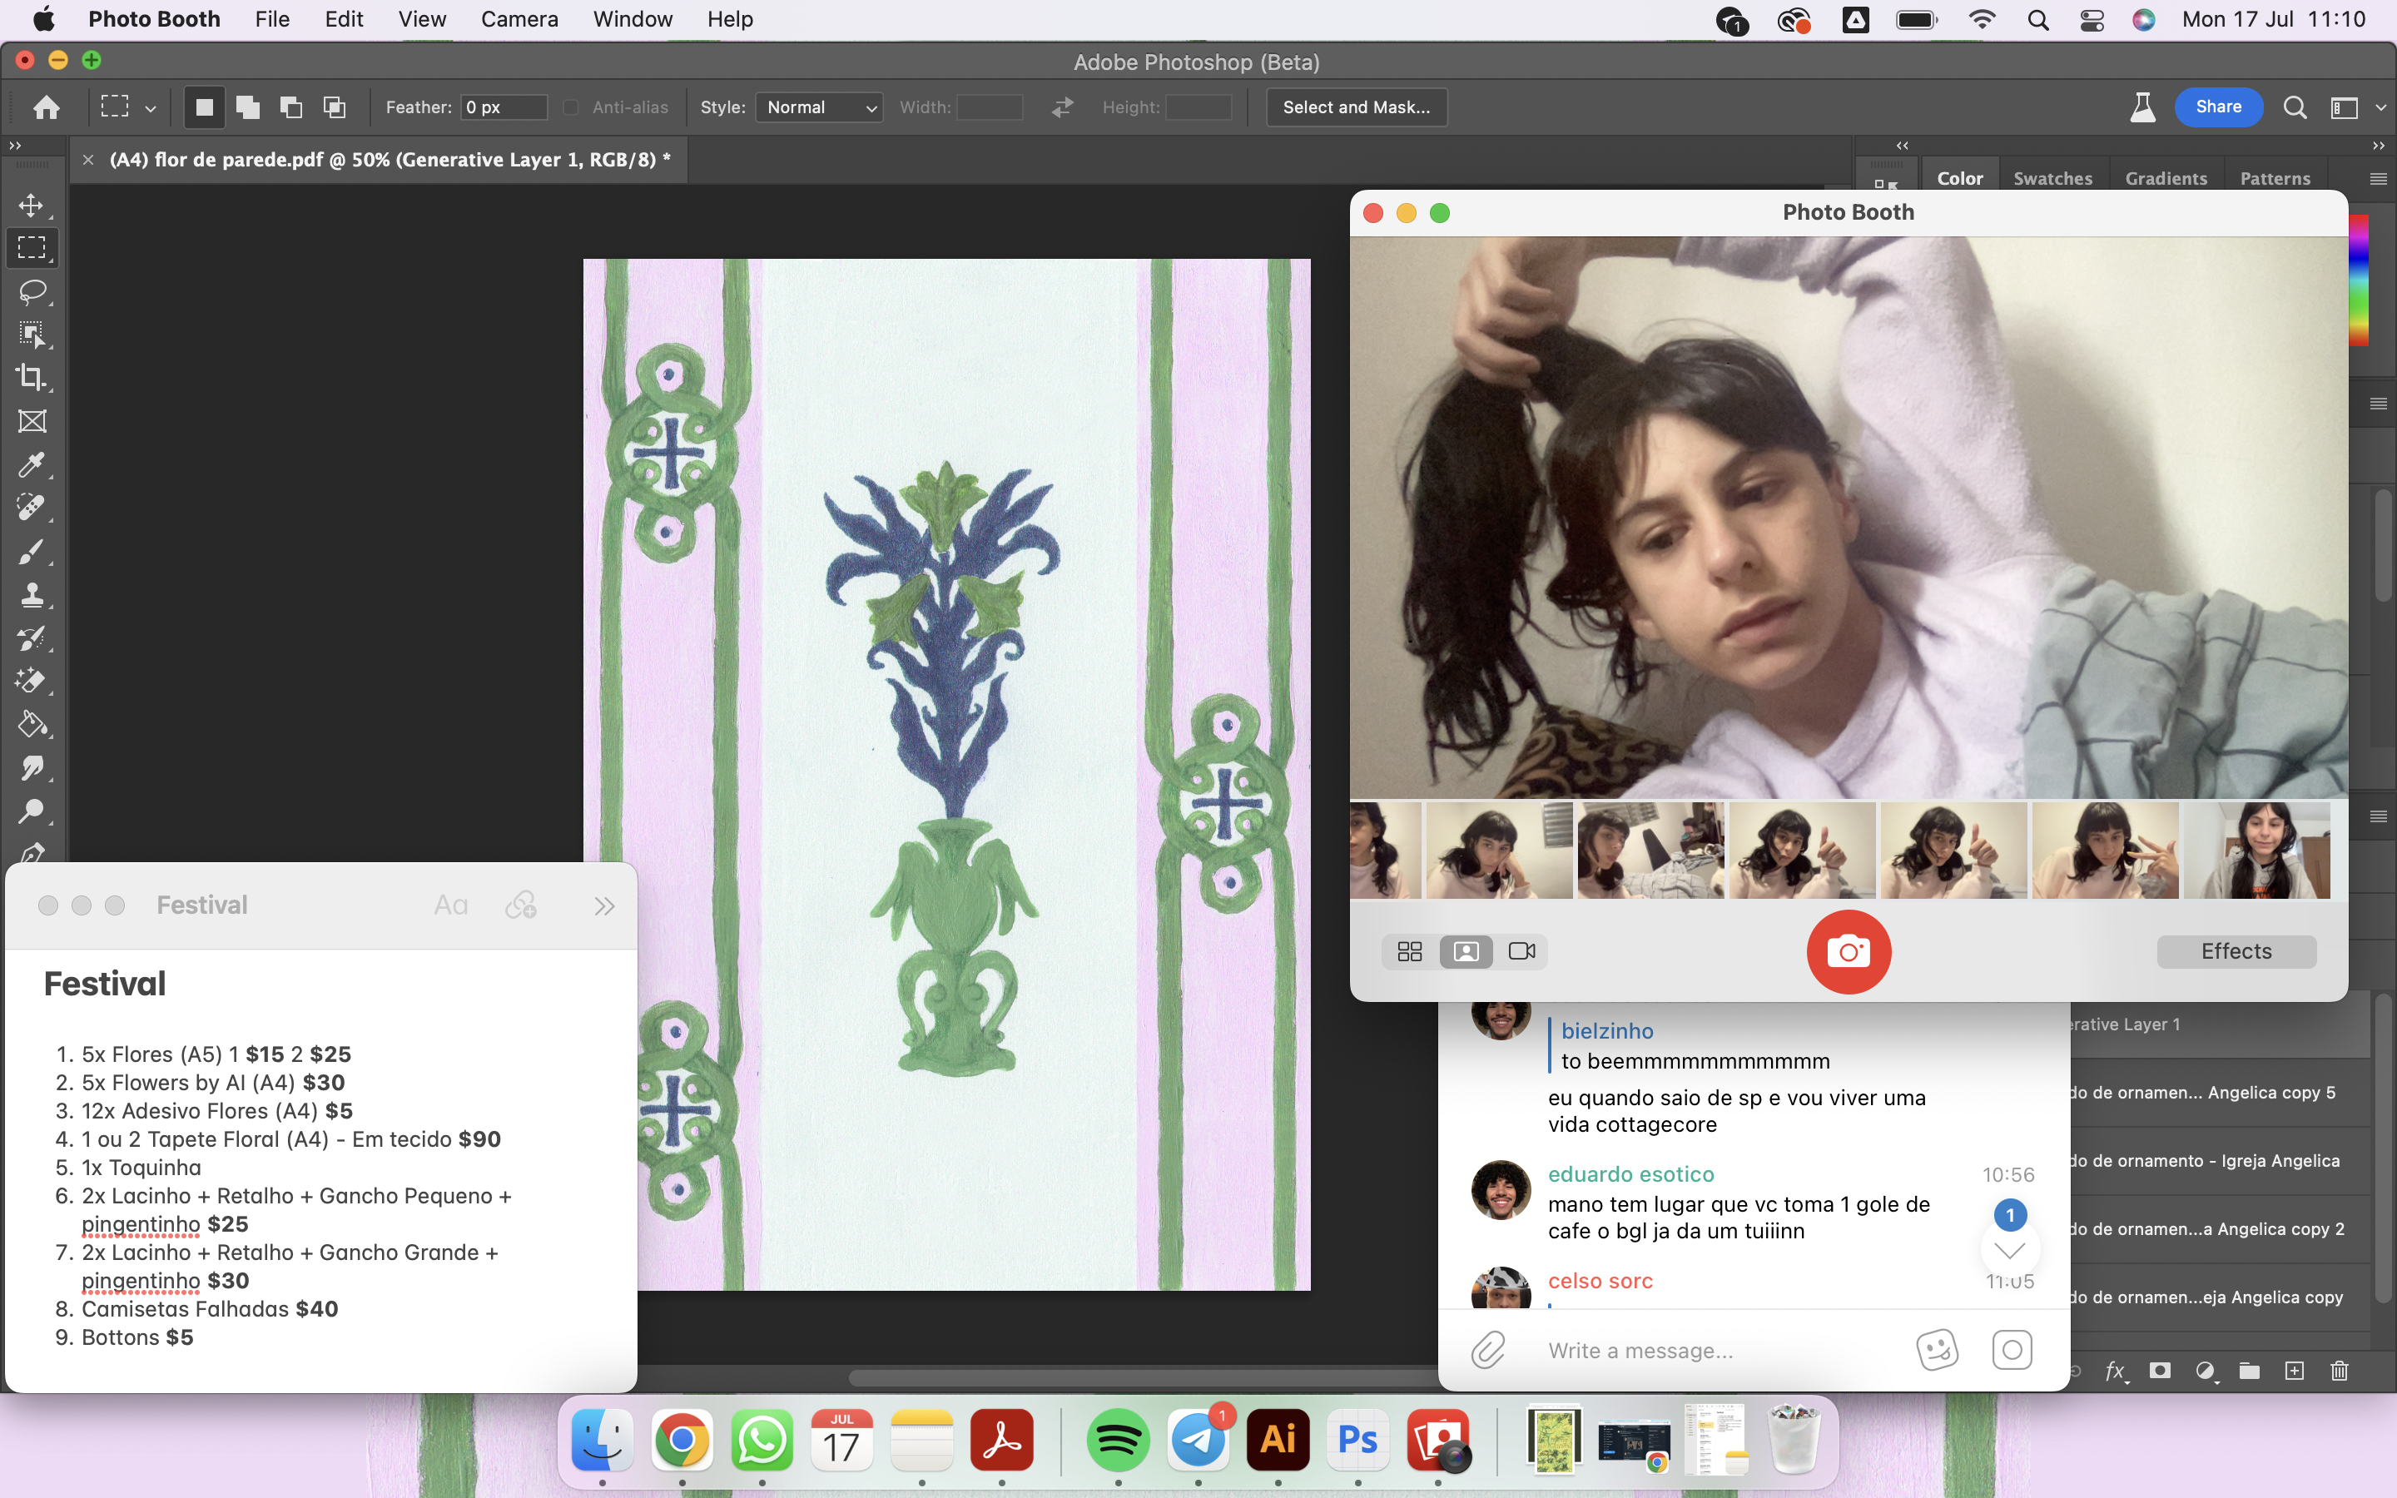Select the Eyedropper tool
Viewport: 2397px width, 1498px height.
click(x=32, y=464)
